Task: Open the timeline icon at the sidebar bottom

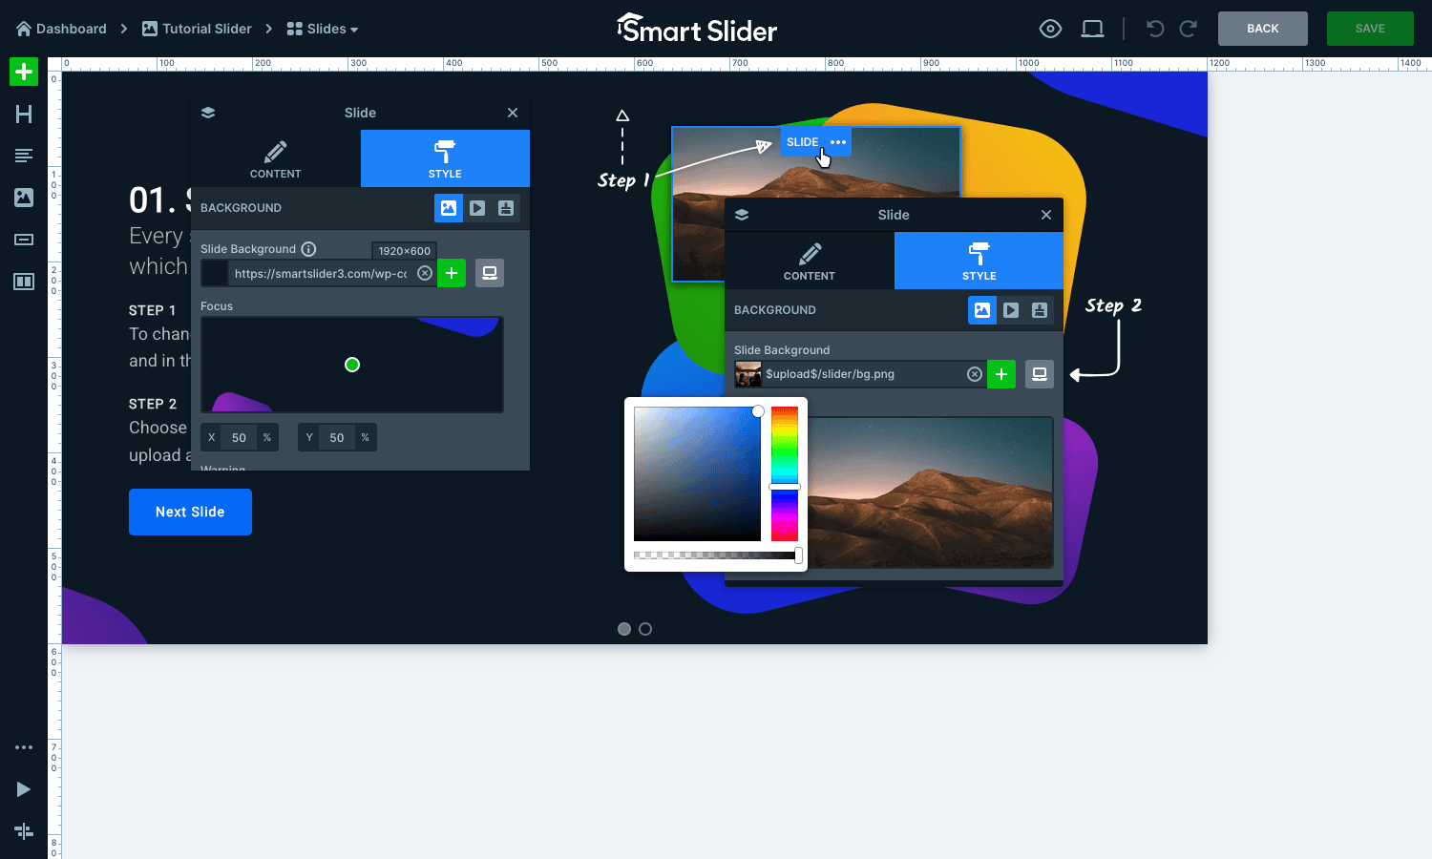Action: (24, 831)
